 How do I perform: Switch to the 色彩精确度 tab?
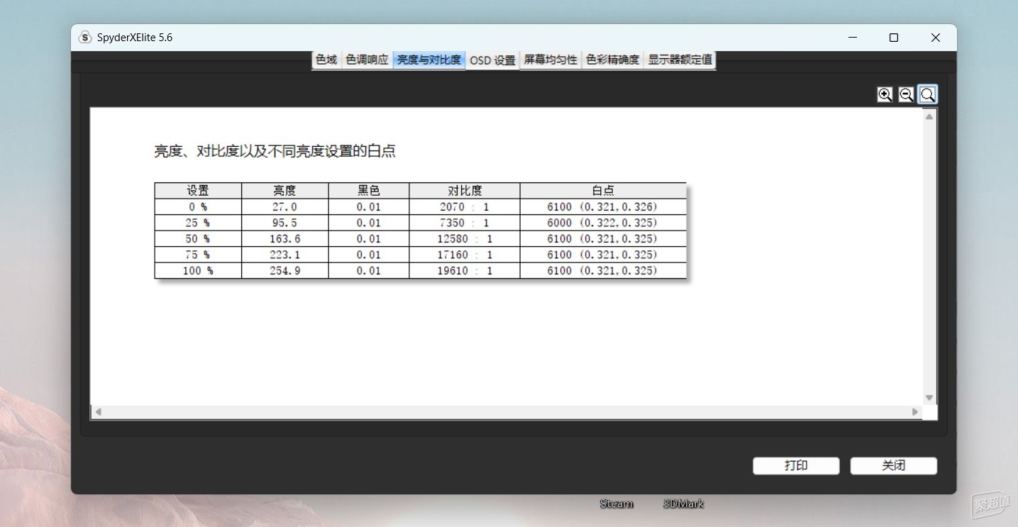click(x=613, y=60)
